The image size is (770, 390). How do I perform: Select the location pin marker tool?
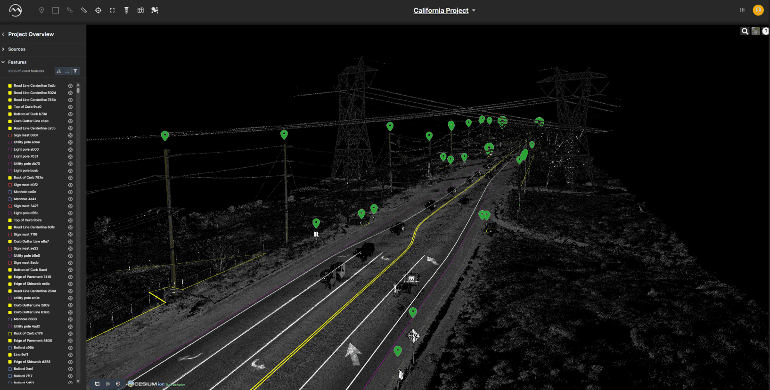pyautogui.click(x=41, y=10)
